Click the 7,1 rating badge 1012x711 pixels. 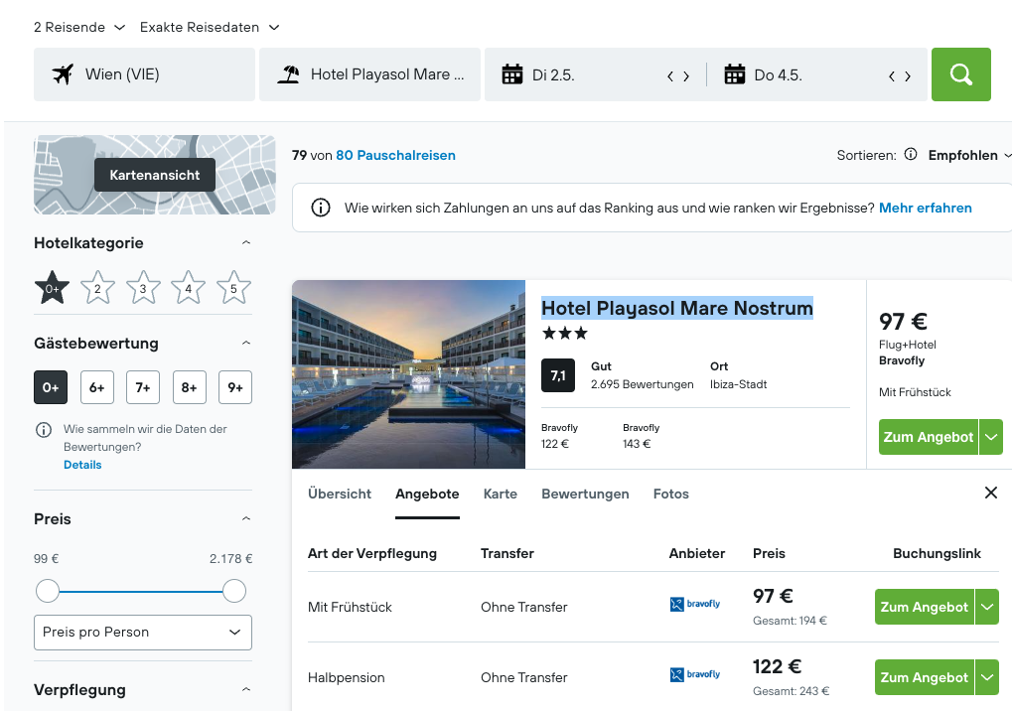click(x=557, y=375)
